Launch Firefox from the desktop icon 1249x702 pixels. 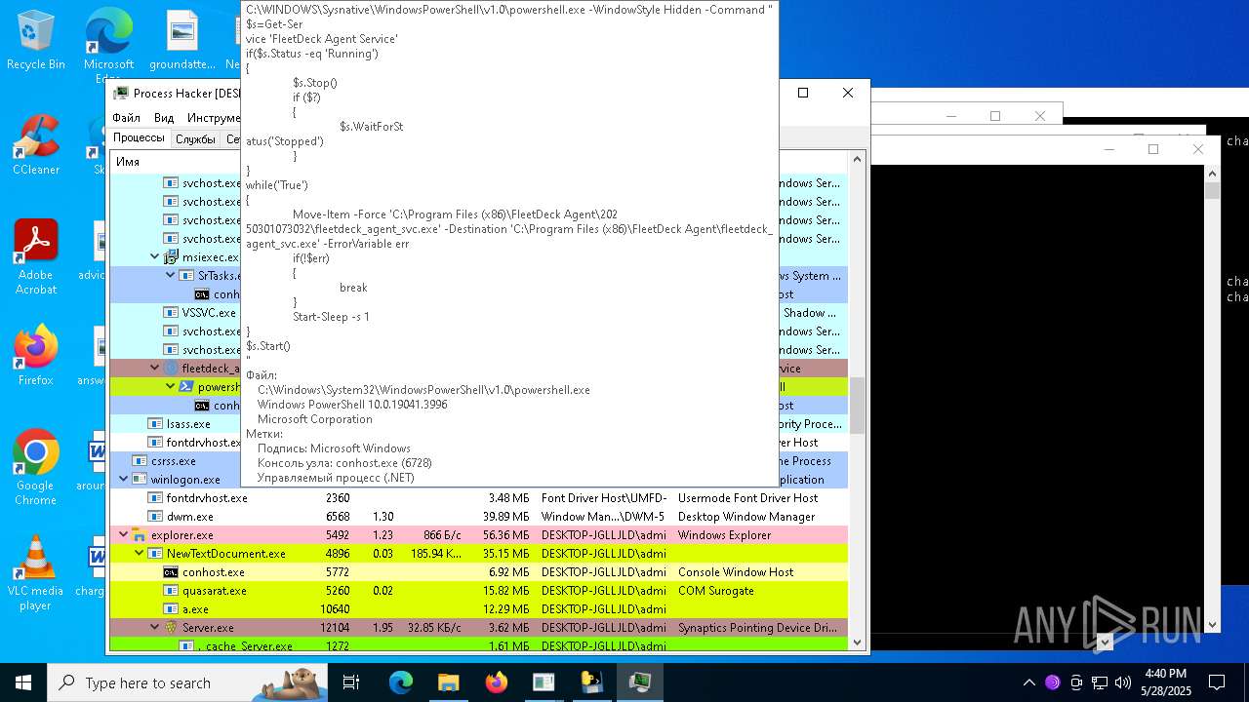[x=36, y=355]
